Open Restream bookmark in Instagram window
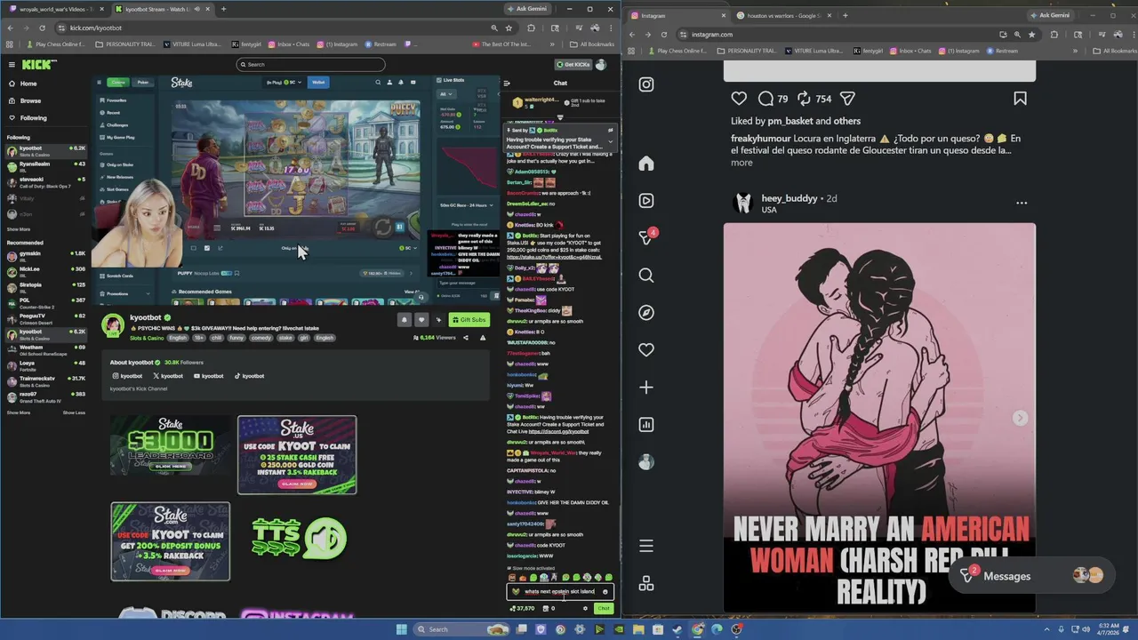1138x640 pixels. (x=1002, y=51)
